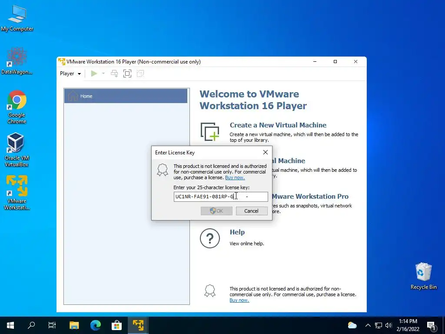This screenshot has height=334, width=445.
Task: Click VMware Player taskbar button
Action: (x=138, y=325)
